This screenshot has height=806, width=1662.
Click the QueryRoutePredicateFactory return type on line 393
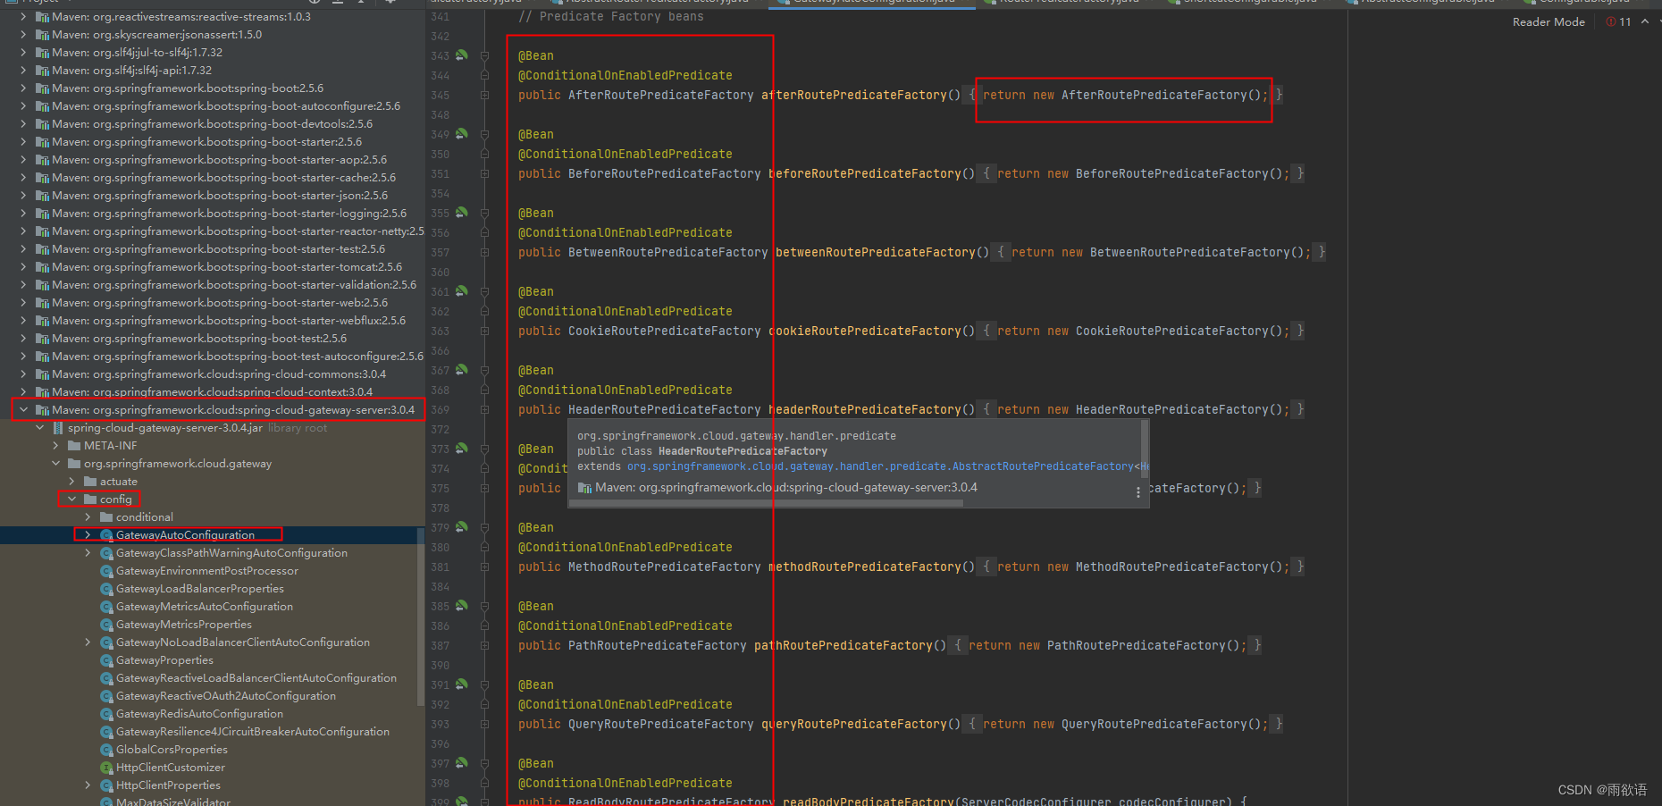(661, 724)
